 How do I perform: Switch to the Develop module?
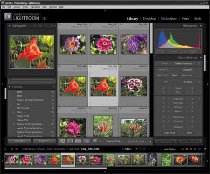pos(149,19)
